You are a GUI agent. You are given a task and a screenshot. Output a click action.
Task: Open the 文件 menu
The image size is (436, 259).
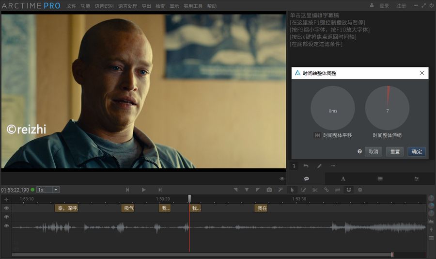(x=71, y=6)
